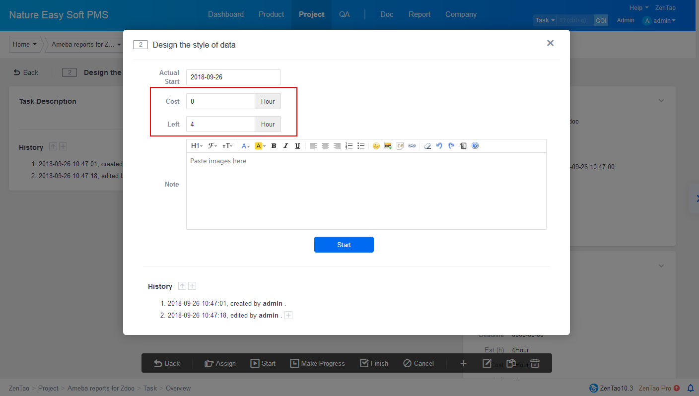Open the font family dropdown
The width and height of the screenshot is (699, 396).
[212, 146]
